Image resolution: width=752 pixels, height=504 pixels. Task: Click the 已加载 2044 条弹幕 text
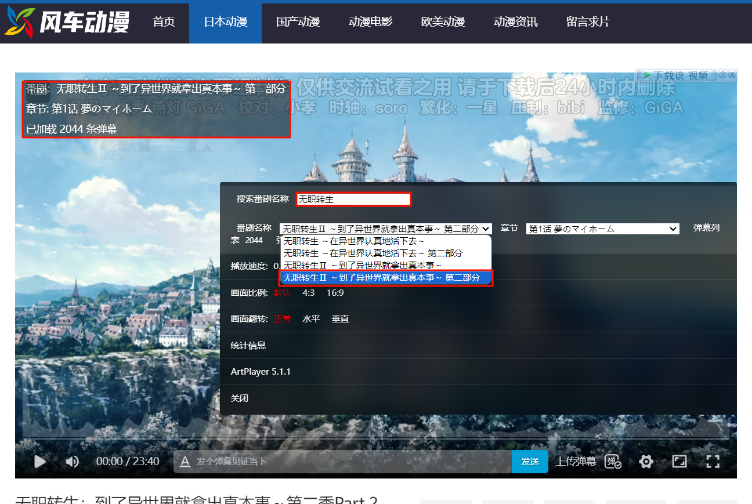[x=72, y=129]
